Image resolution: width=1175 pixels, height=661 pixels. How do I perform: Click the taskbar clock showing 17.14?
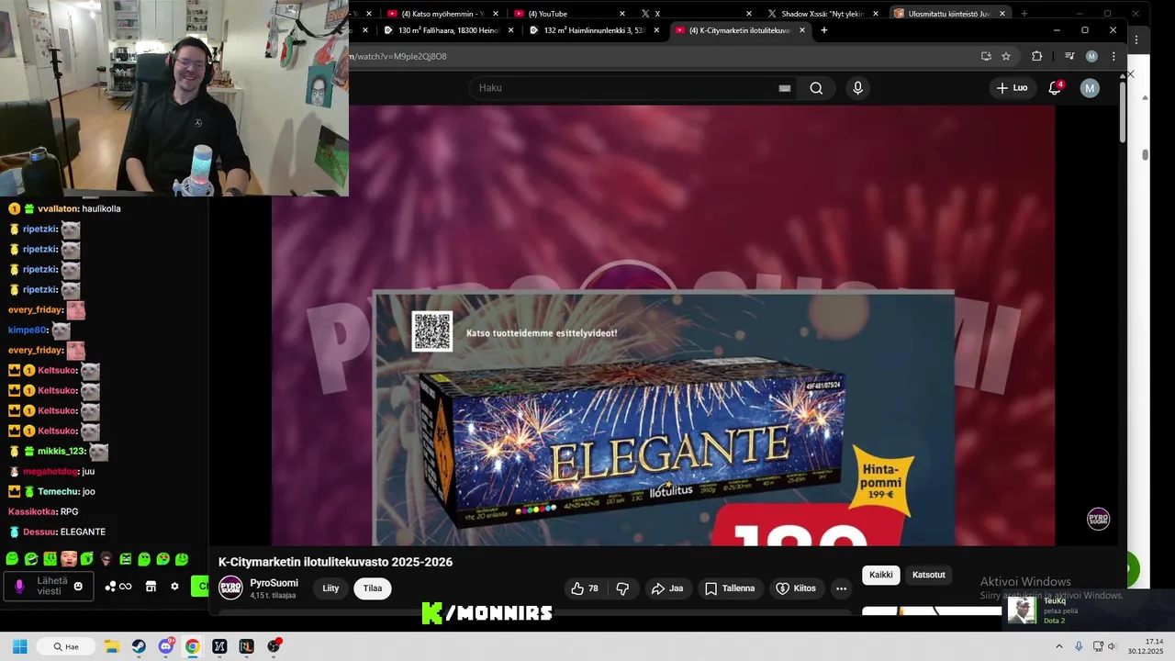[x=1147, y=646]
